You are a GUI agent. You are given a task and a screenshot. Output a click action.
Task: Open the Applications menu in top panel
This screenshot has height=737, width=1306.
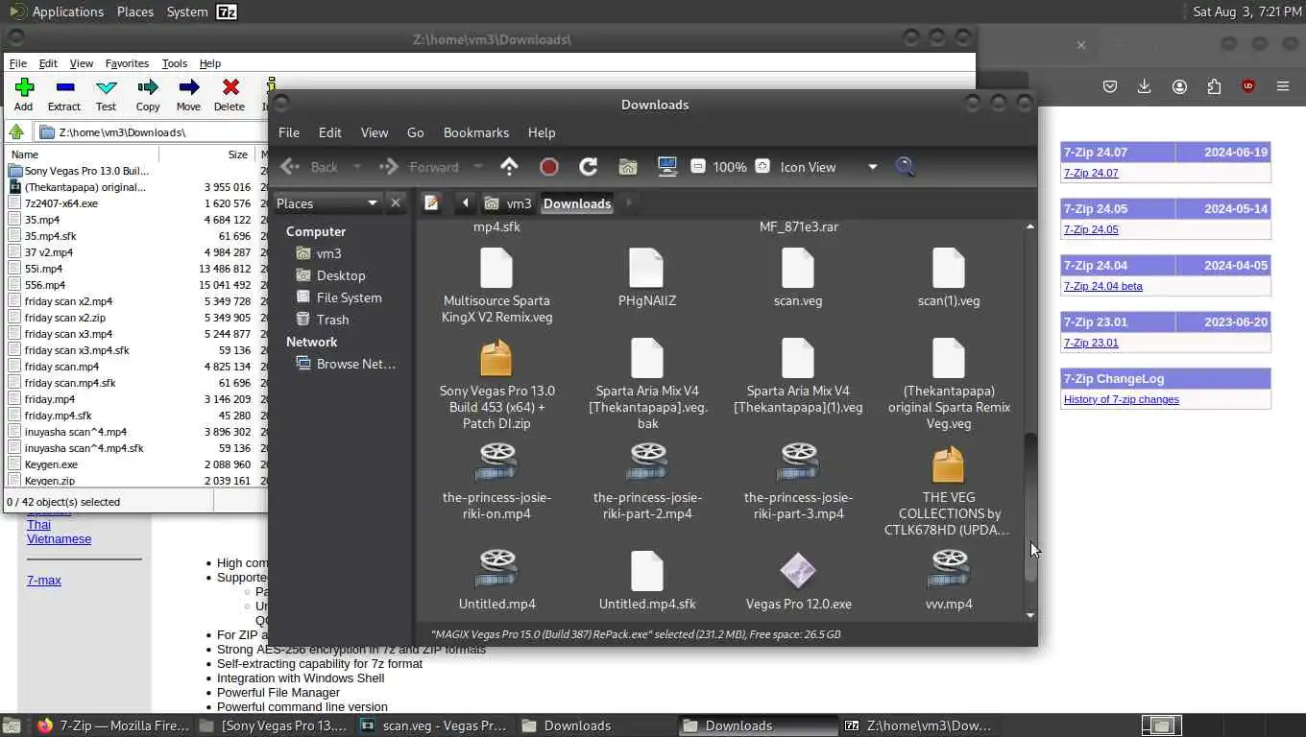pyautogui.click(x=67, y=12)
